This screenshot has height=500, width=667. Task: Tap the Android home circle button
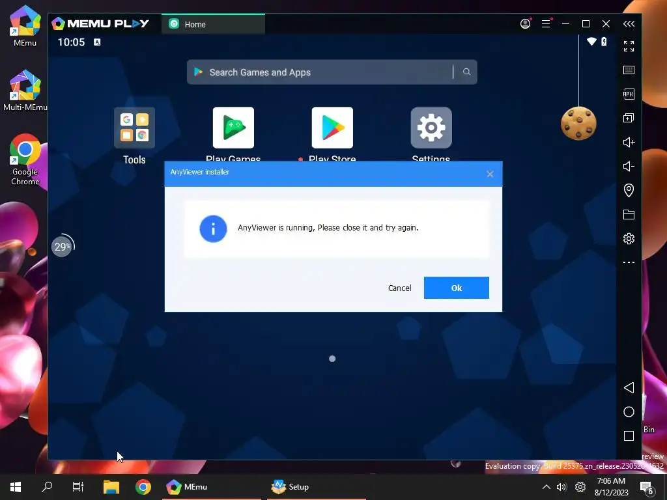[x=629, y=412]
